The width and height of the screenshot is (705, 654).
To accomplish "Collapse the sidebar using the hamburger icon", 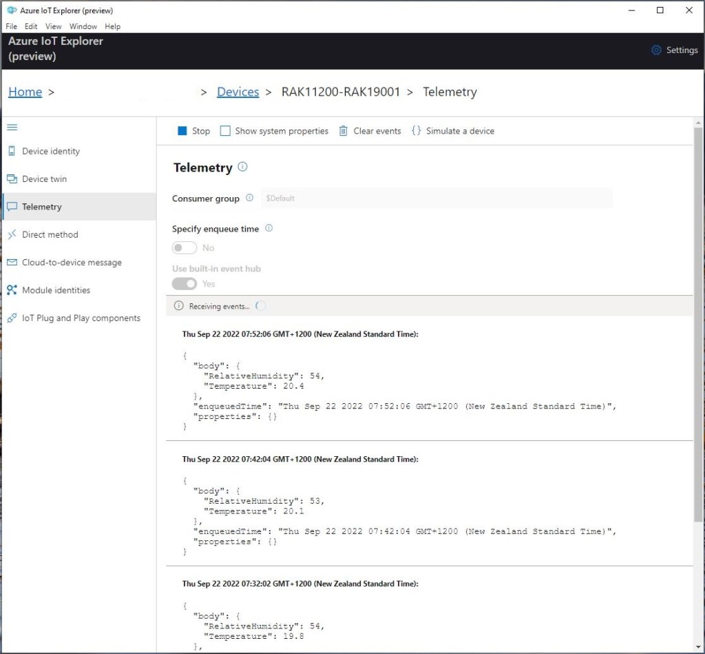I will (12, 127).
